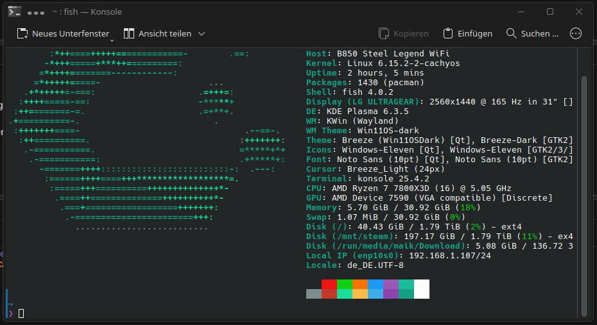Click Swap usage 1.07 MiB / 30.92 GiB
The image size is (597, 325).
pyautogui.click(x=388, y=217)
